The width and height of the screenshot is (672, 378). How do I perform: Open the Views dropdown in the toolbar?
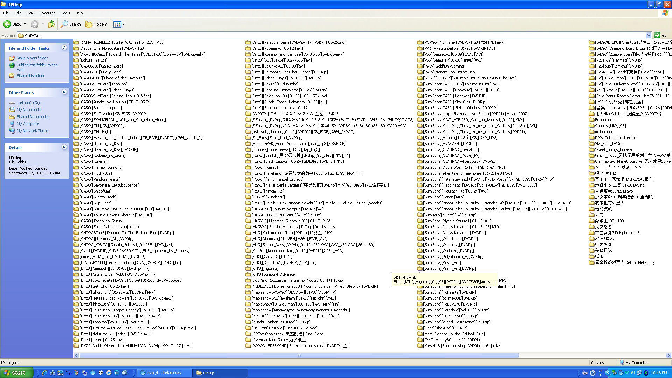(x=119, y=24)
